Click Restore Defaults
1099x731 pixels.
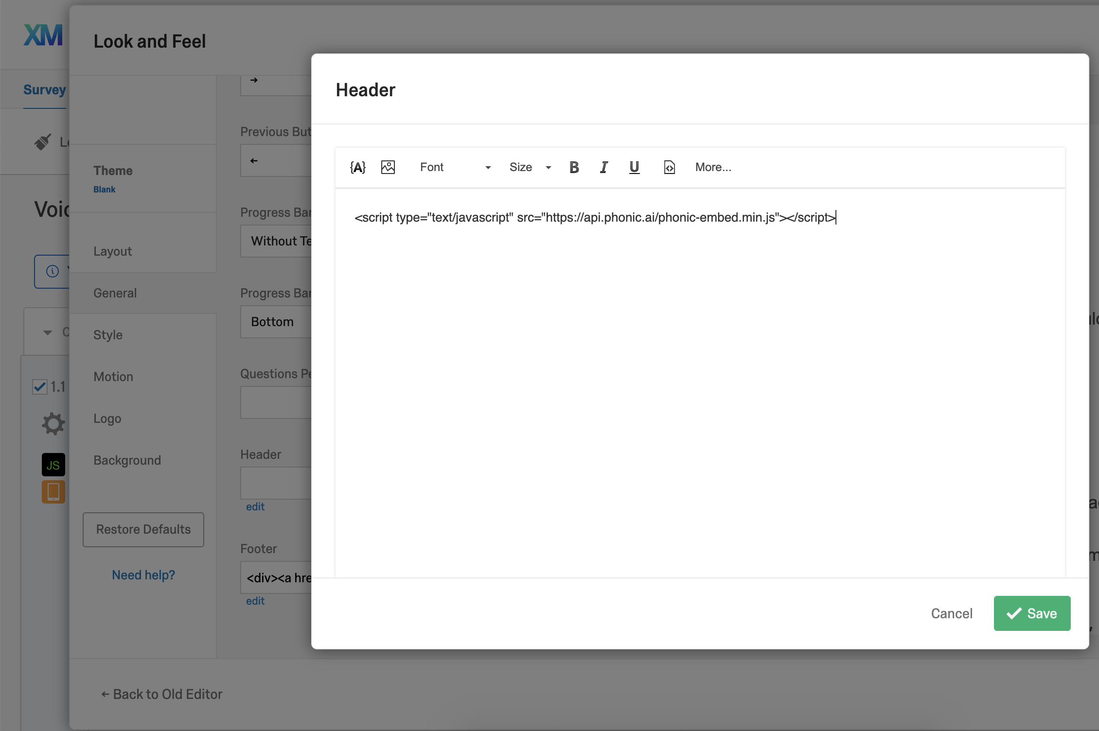click(x=143, y=529)
